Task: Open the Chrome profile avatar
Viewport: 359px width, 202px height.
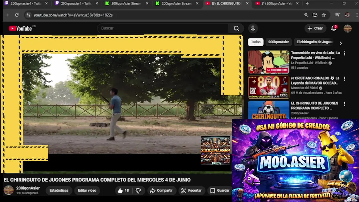Action: tap(347, 15)
